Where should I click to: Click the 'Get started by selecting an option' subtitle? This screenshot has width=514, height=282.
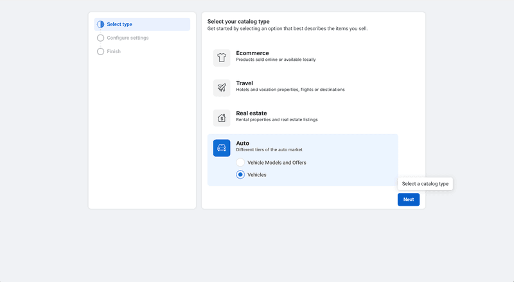tap(287, 29)
